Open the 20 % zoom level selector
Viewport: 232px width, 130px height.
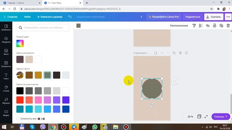coord(190,117)
